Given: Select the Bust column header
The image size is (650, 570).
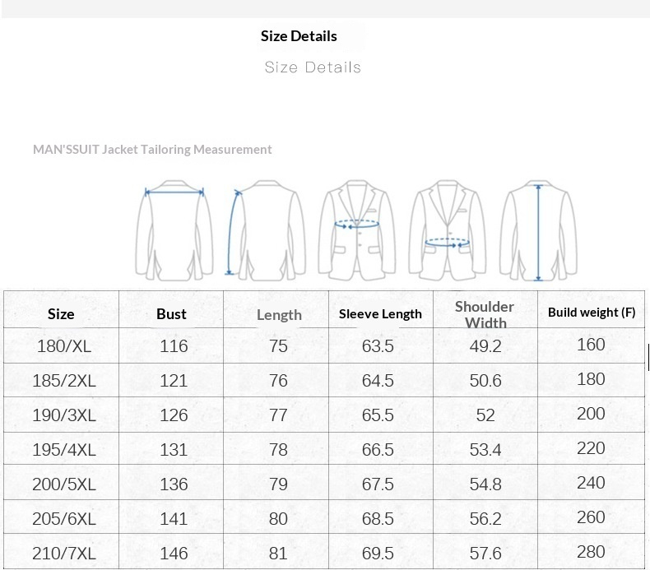Looking at the screenshot, I should pyautogui.click(x=171, y=313).
